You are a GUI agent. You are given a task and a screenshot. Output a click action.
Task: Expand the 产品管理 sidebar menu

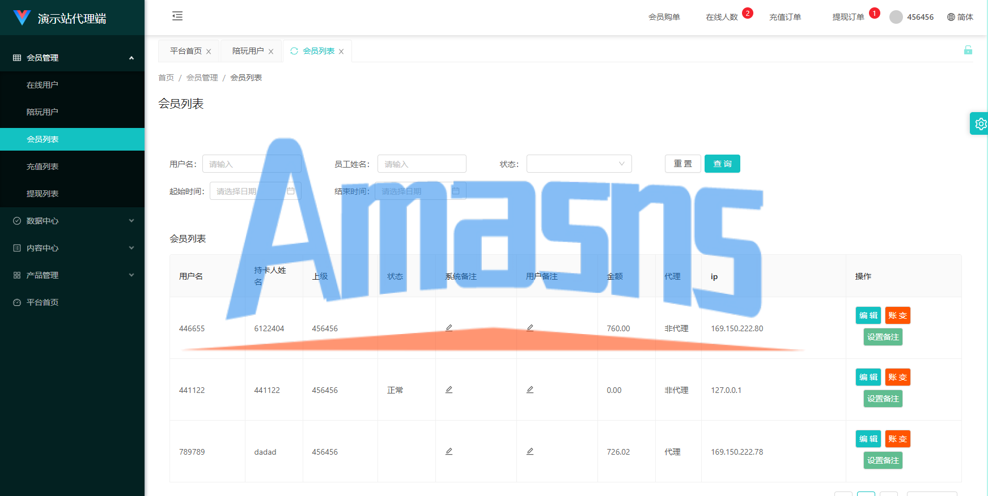pyautogui.click(x=73, y=275)
